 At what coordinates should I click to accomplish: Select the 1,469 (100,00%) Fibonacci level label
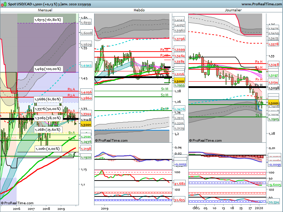point(47,69)
